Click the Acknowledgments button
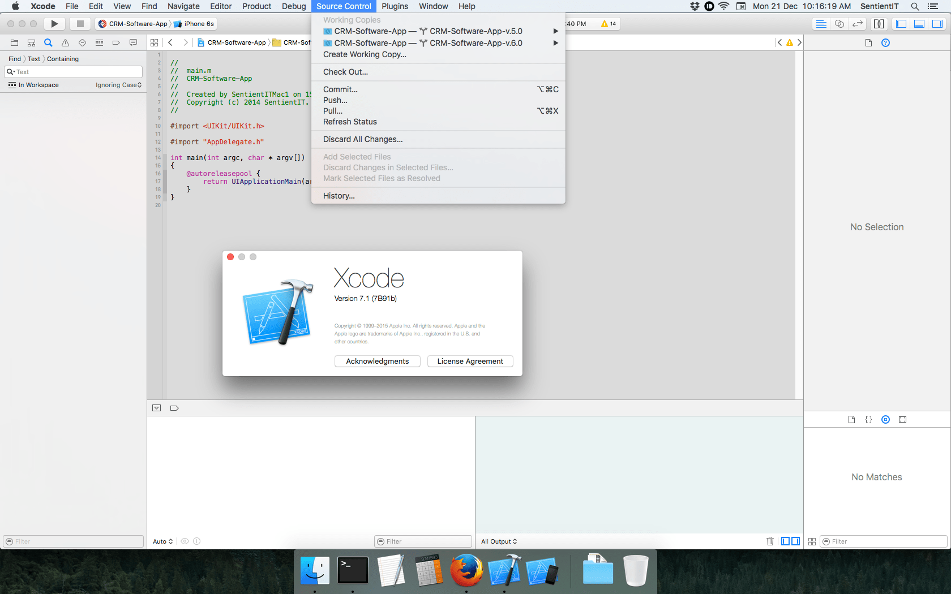The width and height of the screenshot is (951, 594). click(x=377, y=361)
